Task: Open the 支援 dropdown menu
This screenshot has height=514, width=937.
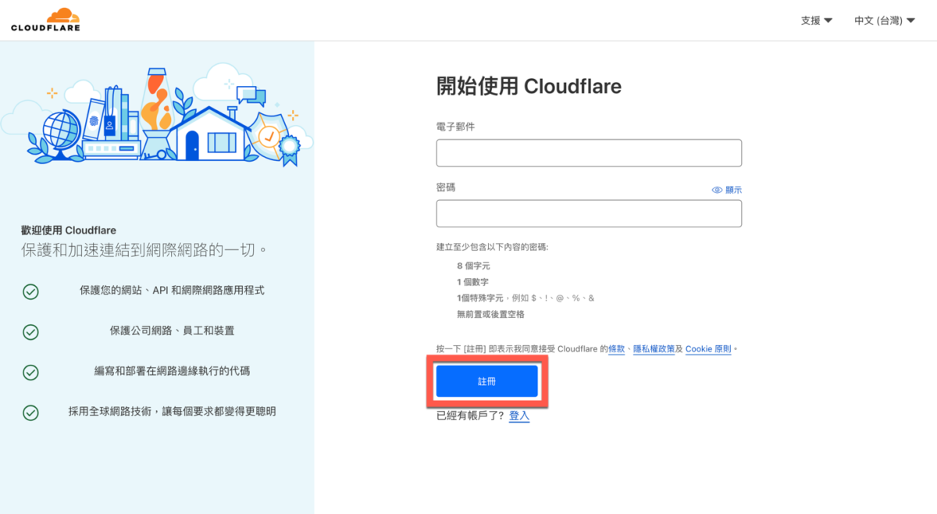Action: coord(817,20)
